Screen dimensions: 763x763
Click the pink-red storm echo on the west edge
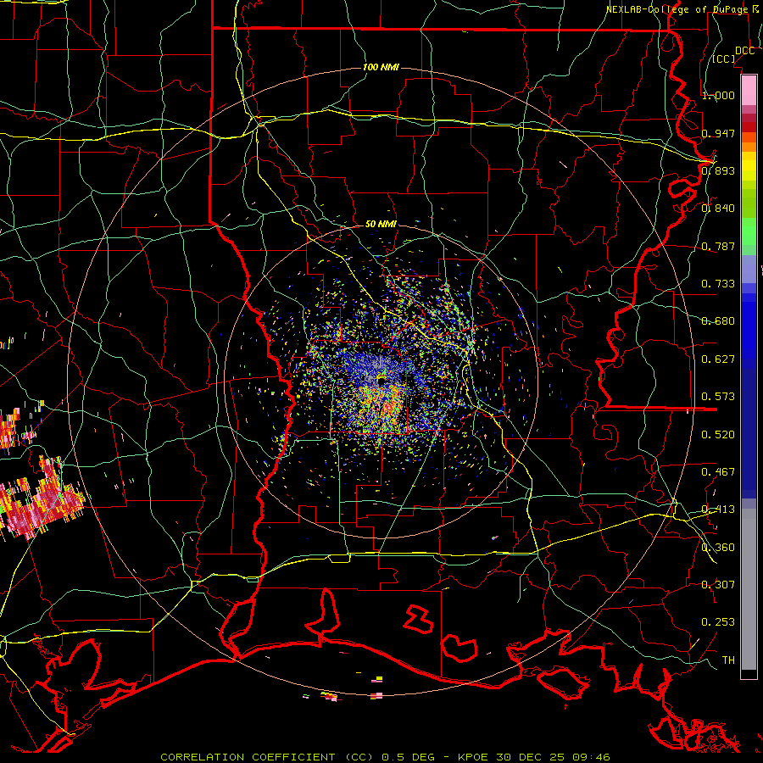(x=42, y=501)
